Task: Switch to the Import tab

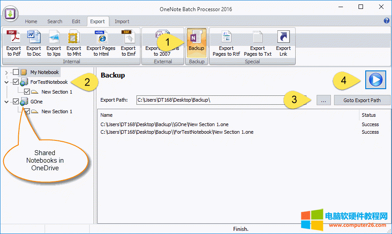Action: 122,21
